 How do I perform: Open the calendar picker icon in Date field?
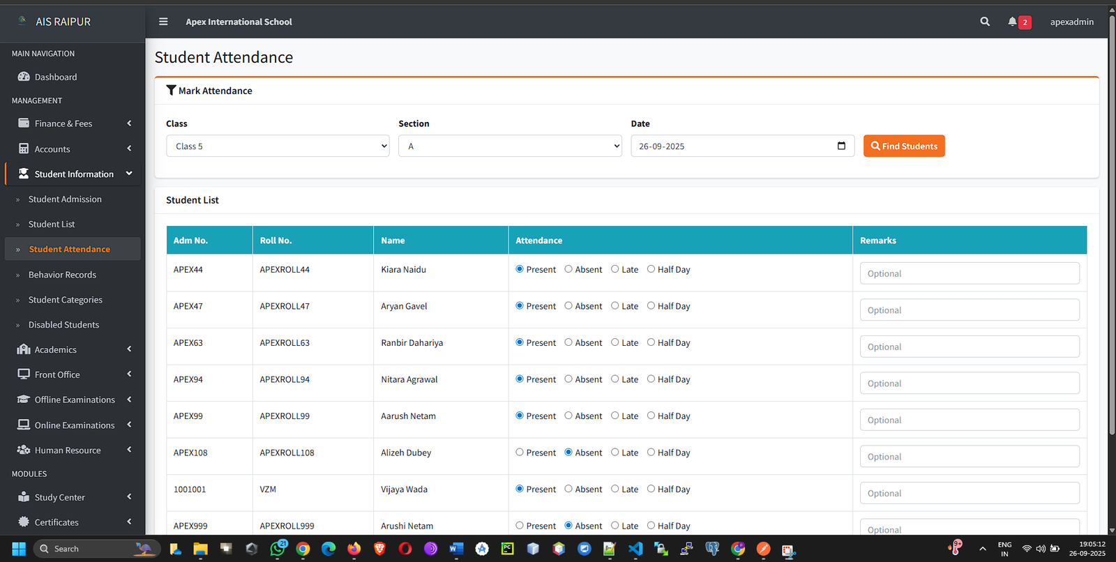pyautogui.click(x=841, y=146)
